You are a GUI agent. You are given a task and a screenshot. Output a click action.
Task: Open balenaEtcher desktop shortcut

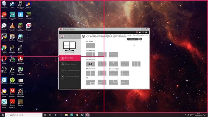pyautogui.click(x=12, y=81)
